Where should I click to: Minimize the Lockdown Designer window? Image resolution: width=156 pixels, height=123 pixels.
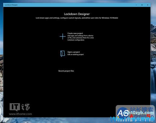point(136,5)
